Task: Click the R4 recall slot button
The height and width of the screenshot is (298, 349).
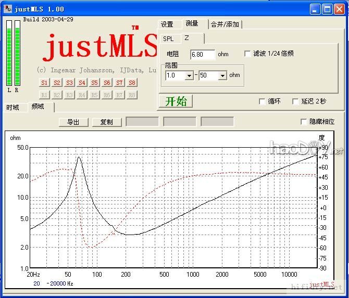Action: pyautogui.click(x=82, y=95)
